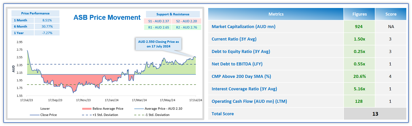The image size is (412, 126).
Task: Click the 2.35 y-axis label
Action: [x=20, y=65]
